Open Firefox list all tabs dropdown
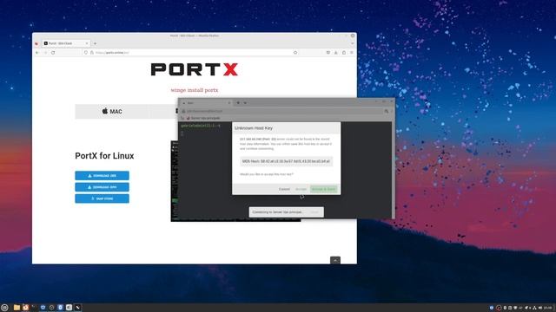This screenshot has width=556, height=312. click(x=352, y=43)
